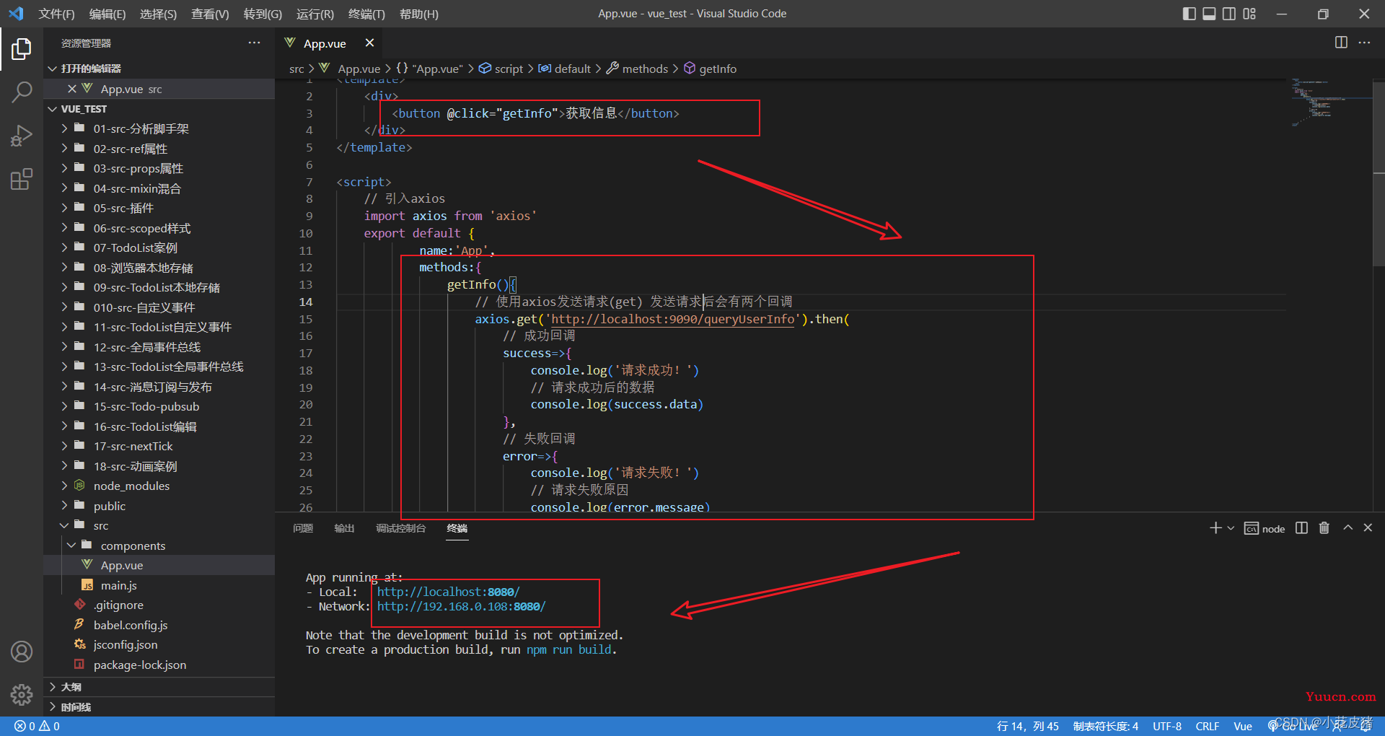The height and width of the screenshot is (736, 1385).
Task: Expand the 07-TodoList案例 folder
Action: coord(159,247)
